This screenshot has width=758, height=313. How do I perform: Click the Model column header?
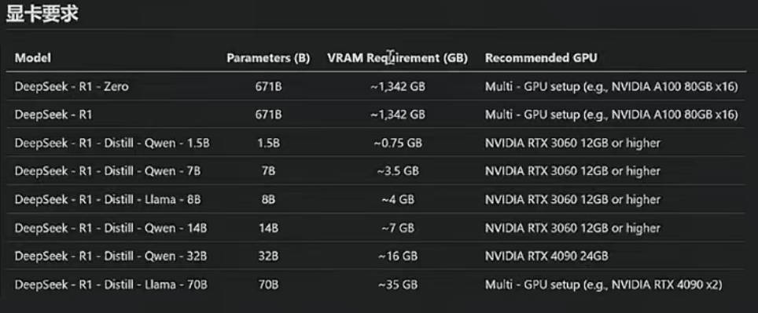click(x=33, y=58)
